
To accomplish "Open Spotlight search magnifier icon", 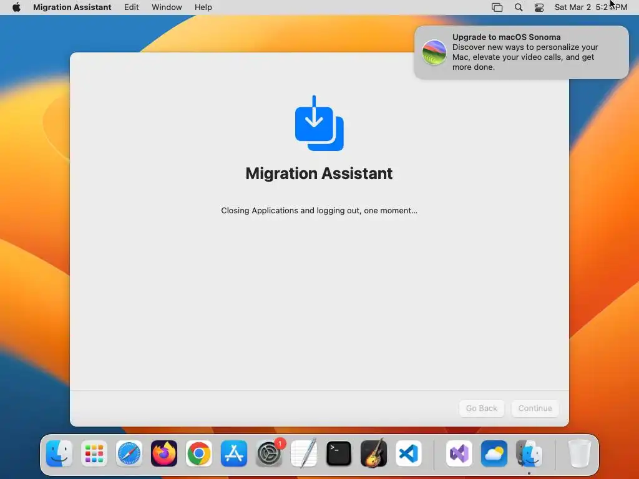I will coord(519,7).
